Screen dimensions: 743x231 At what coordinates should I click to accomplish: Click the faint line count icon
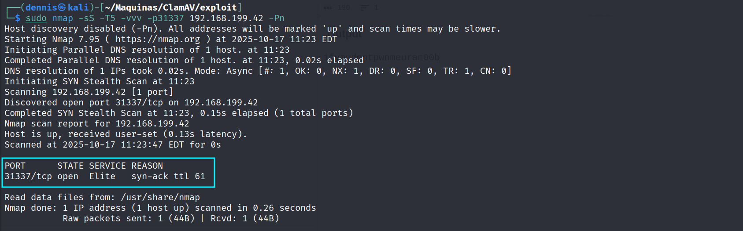[x=365, y=7]
